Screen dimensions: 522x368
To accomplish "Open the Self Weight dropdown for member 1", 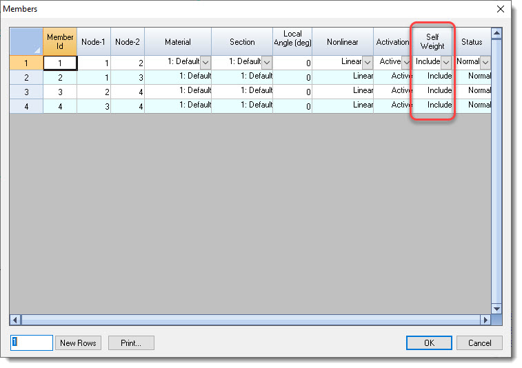I will pos(446,62).
